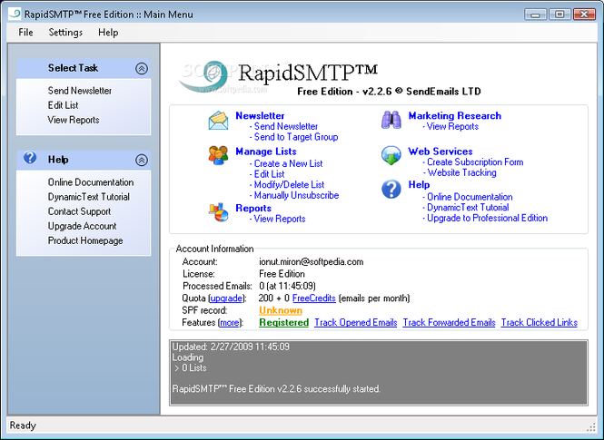Click Send to Target Group link

(296, 137)
